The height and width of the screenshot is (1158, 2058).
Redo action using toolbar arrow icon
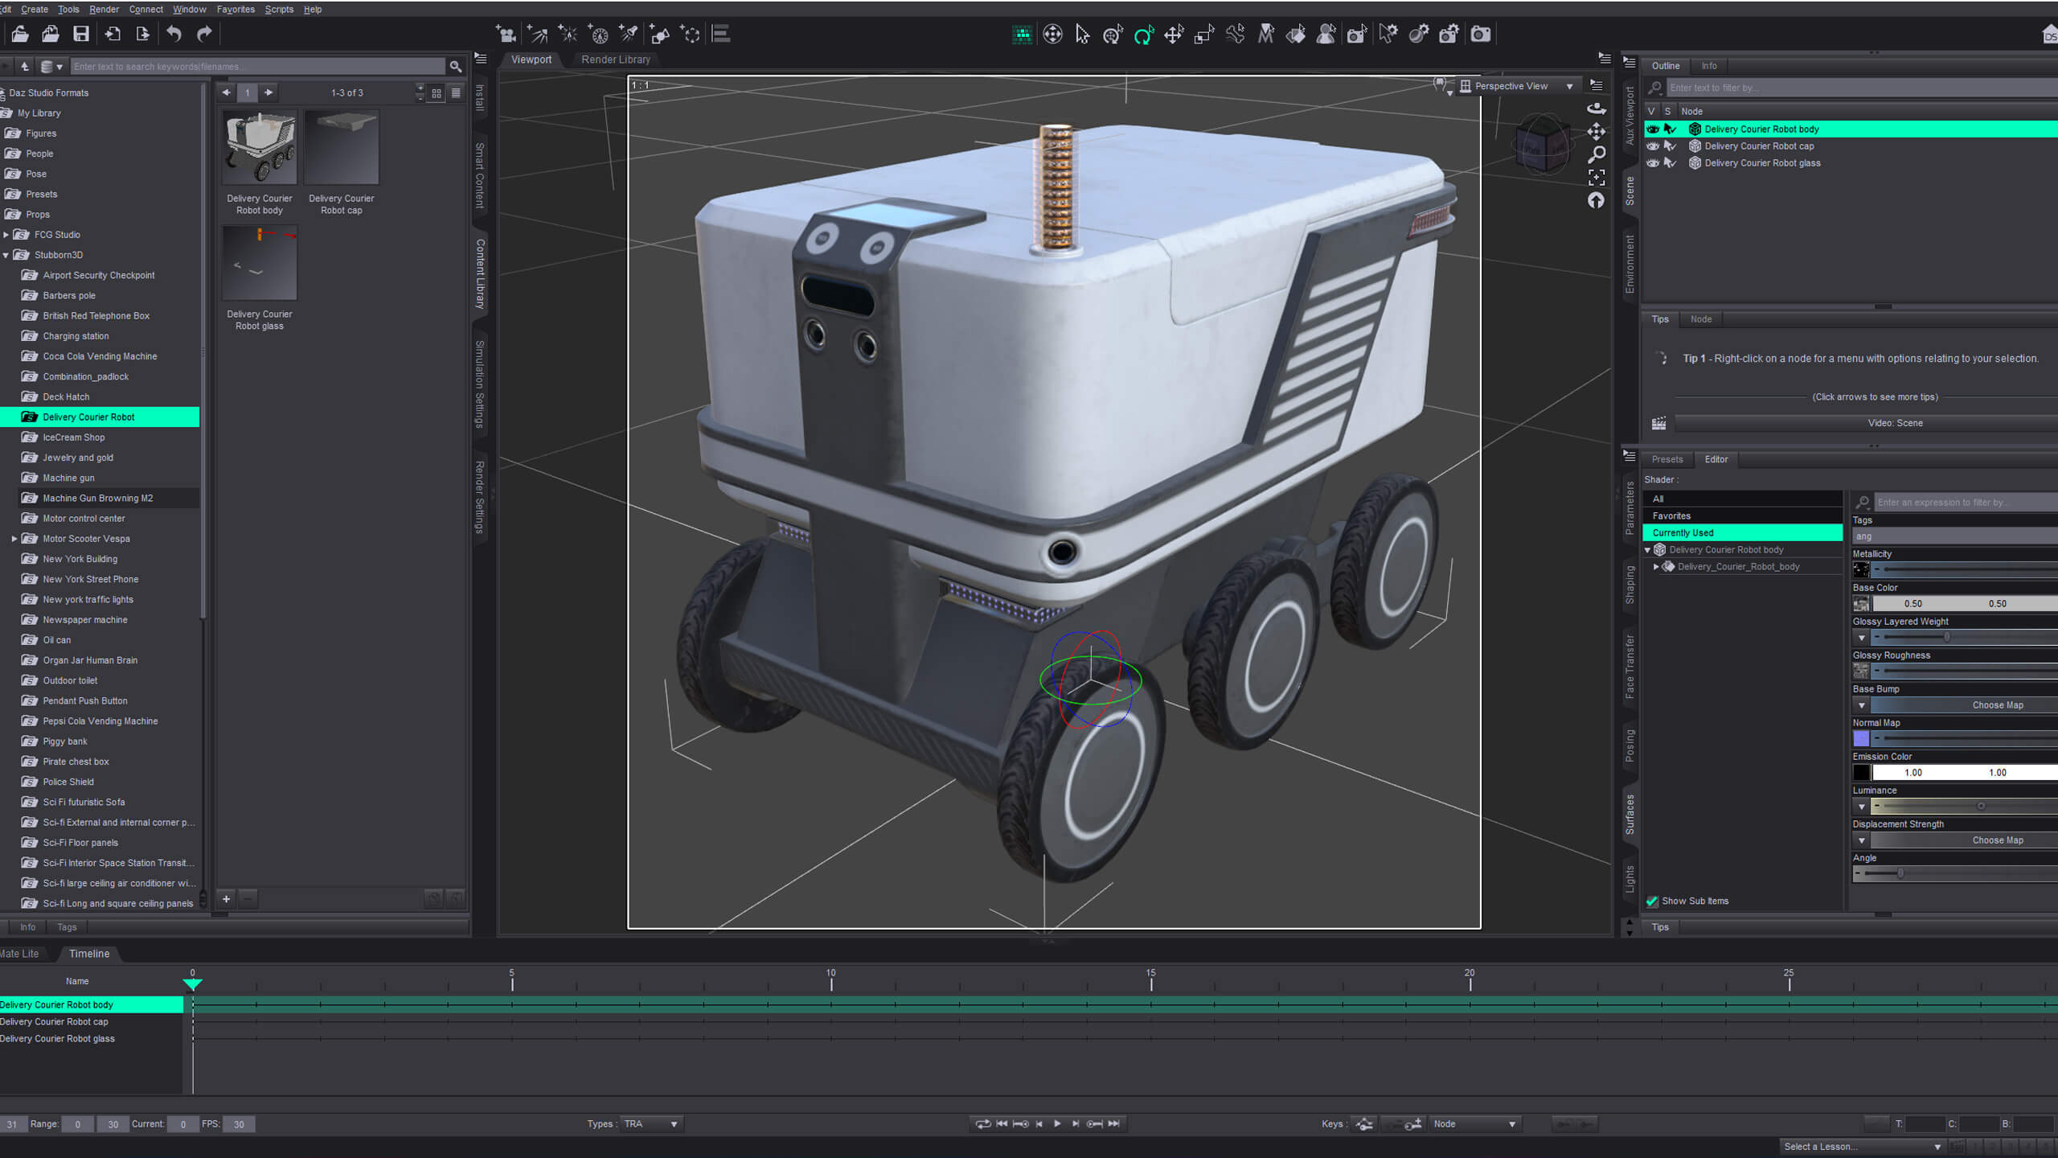click(x=204, y=34)
